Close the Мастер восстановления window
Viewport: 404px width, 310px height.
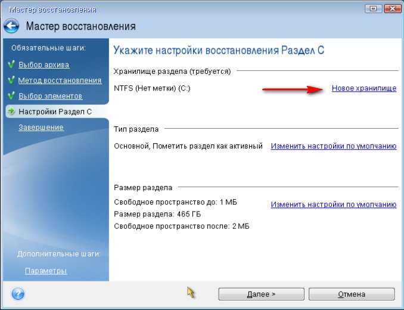coord(393,9)
